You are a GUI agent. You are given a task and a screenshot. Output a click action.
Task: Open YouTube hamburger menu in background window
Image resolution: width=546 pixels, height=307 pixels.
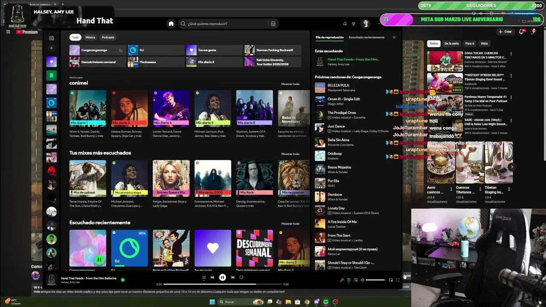coord(8,32)
